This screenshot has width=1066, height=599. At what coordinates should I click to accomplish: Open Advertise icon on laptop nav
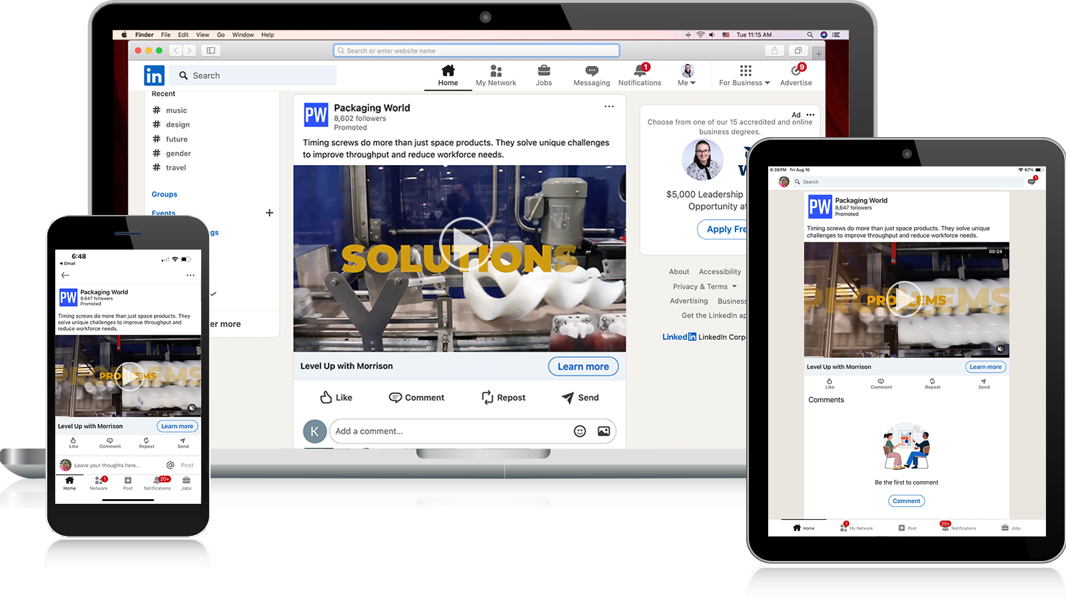point(796,75)
